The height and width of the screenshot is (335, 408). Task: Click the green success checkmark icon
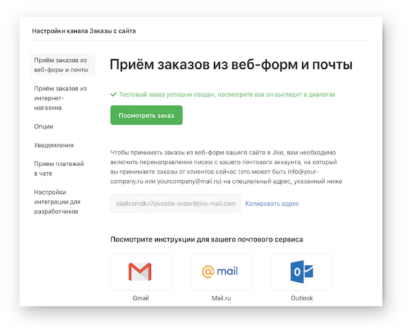pos(114,94)
